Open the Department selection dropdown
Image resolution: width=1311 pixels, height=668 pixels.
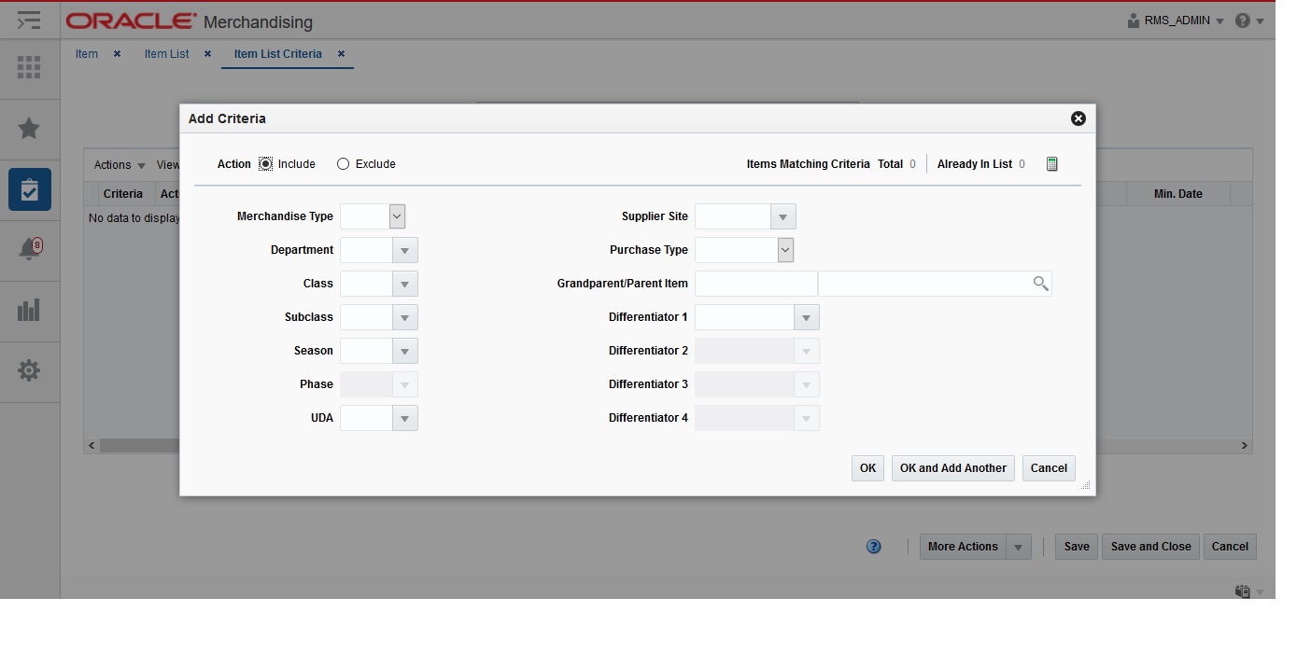tap(405, 249)
